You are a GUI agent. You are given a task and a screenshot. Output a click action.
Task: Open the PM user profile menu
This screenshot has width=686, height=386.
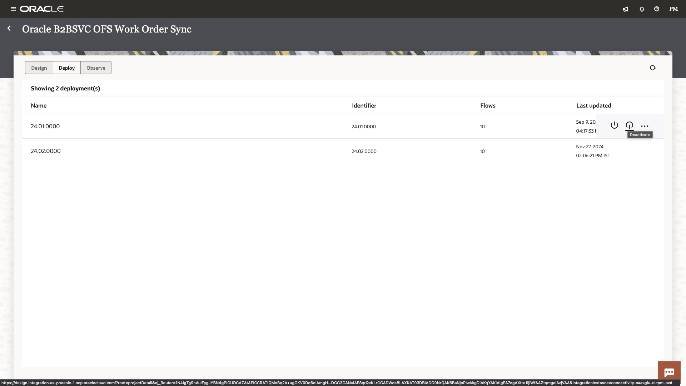(x=673, y=9)
